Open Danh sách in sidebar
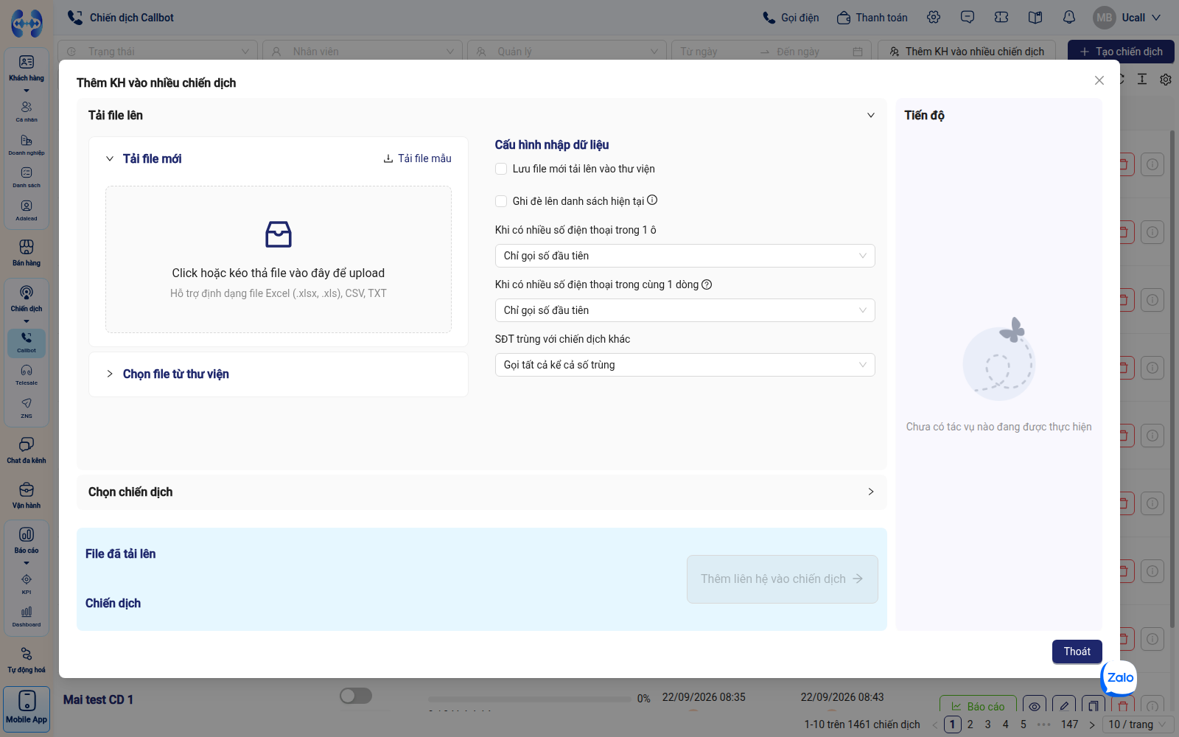1179x737 pixels. point(27,177)
